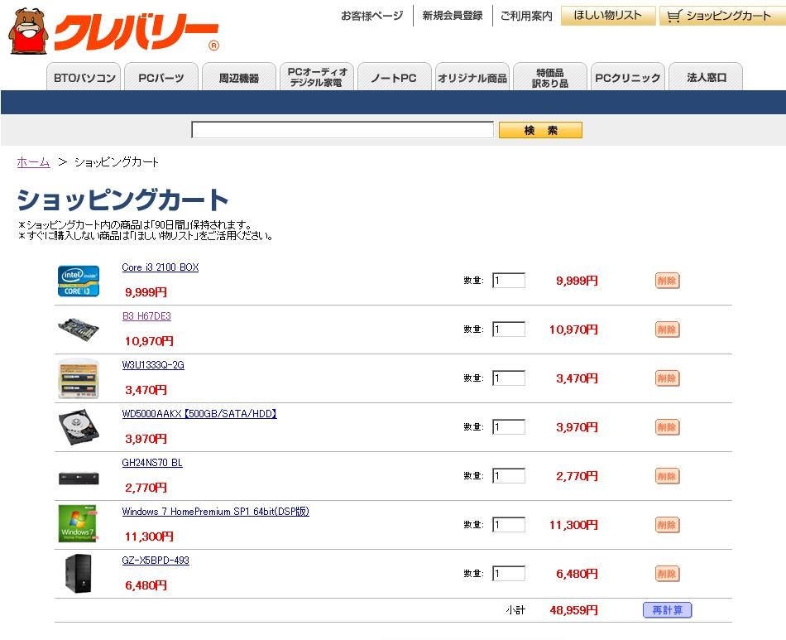Open the ほしい物リスト page

(x=608, y=15)
